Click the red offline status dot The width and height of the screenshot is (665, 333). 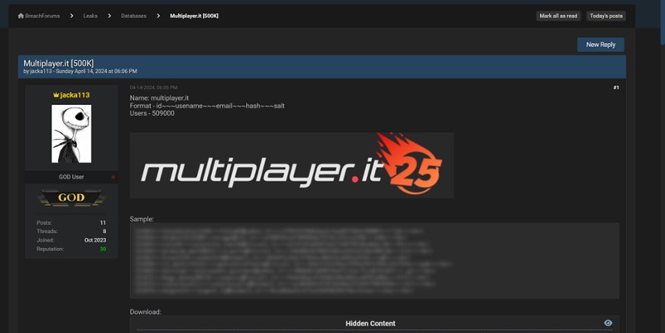[x=113, y=177]
